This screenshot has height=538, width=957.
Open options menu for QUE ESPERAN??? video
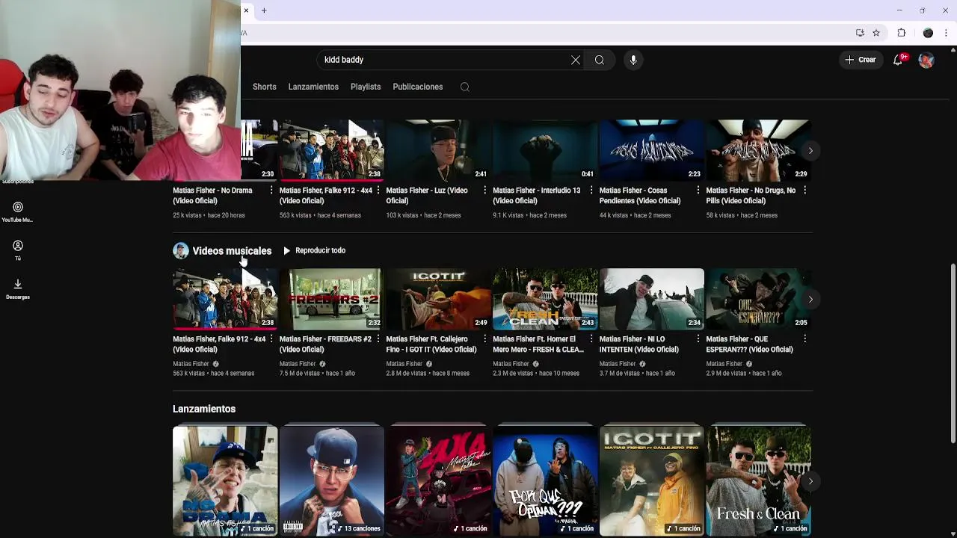804,339
